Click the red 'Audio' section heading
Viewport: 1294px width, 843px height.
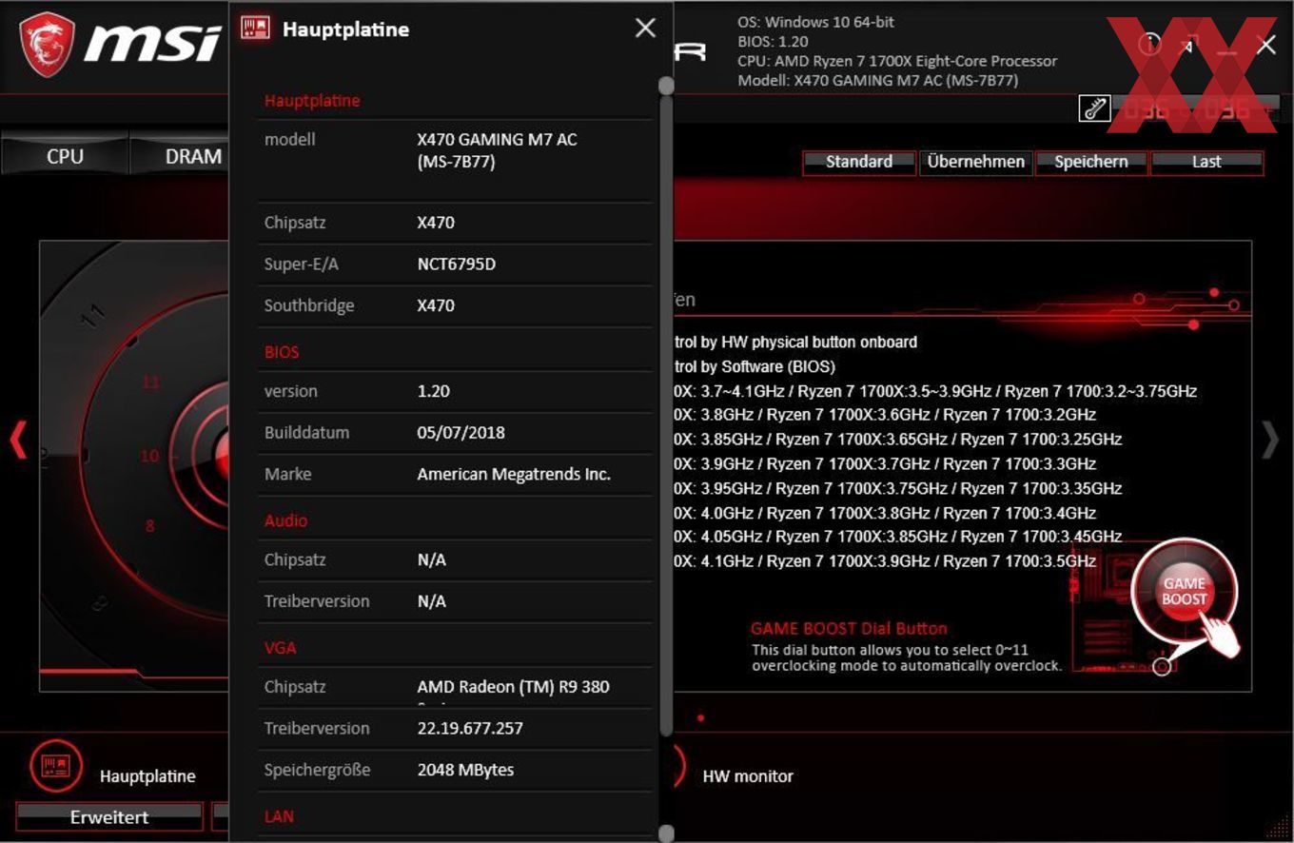coord(285,520)
